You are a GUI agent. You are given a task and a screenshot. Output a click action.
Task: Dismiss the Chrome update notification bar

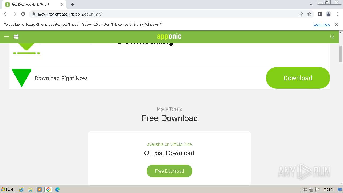pos(337,25)
